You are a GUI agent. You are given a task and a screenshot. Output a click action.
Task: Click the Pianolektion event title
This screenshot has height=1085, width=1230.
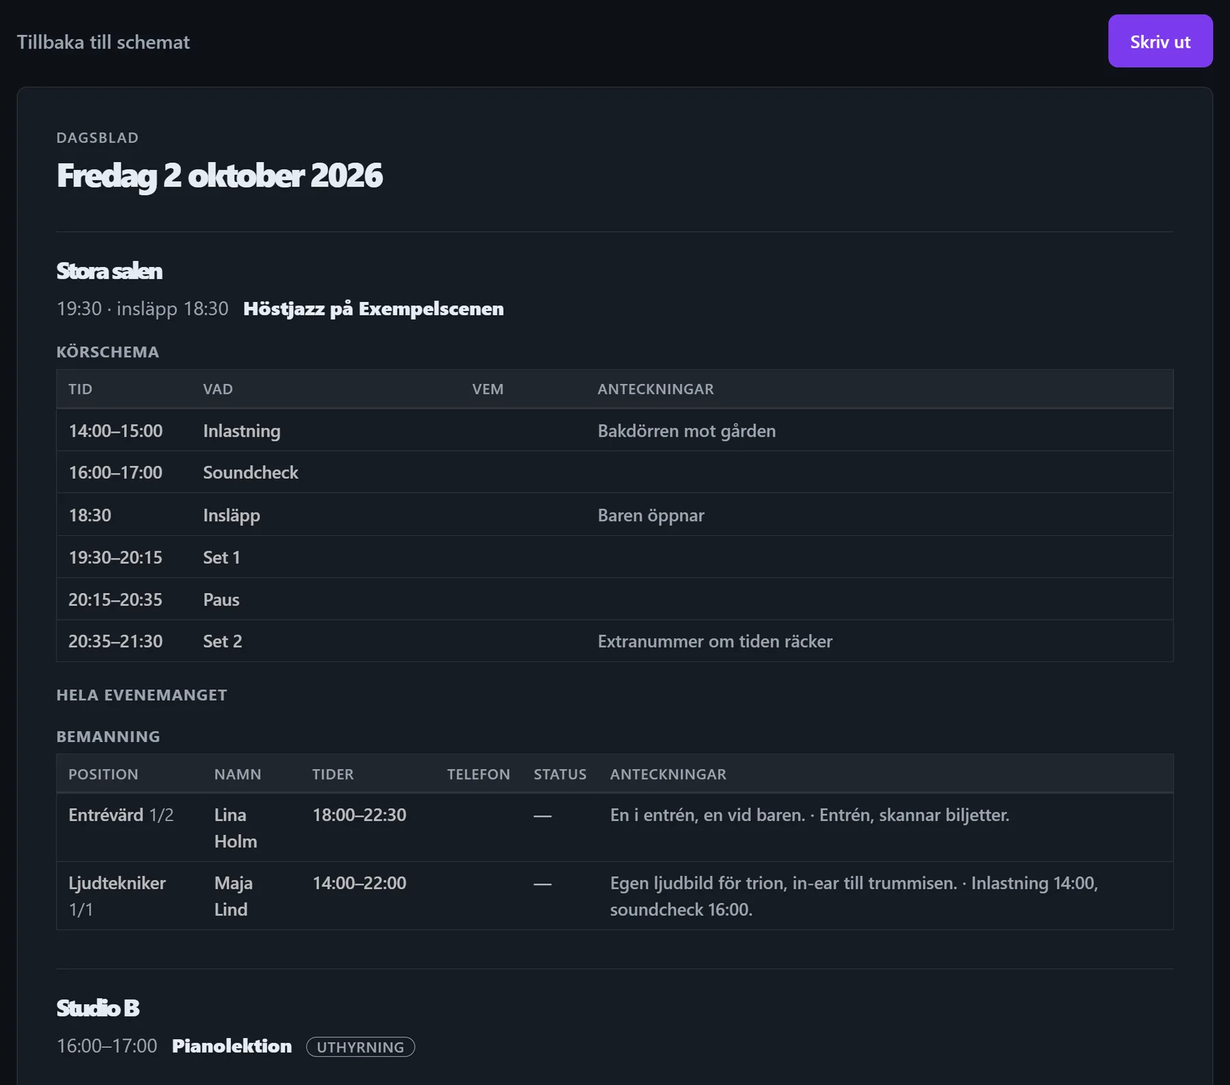pyautogui.click(x=232, y=1046)
